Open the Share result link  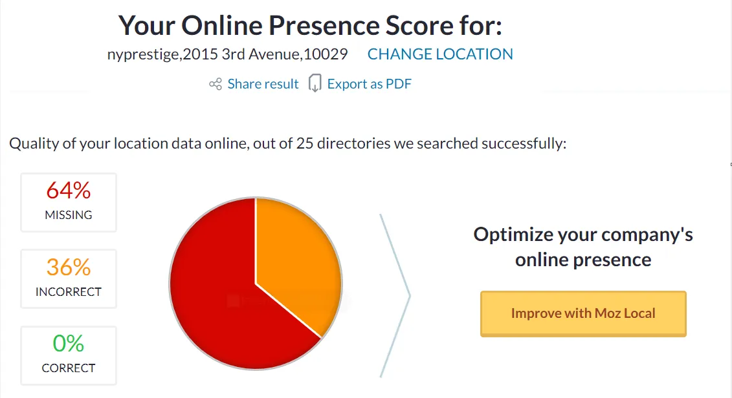pyautogui.click(x=263, y=84)
